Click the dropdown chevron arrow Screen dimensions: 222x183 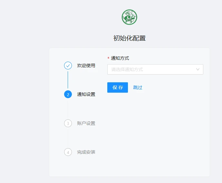[x=198, y=69]
